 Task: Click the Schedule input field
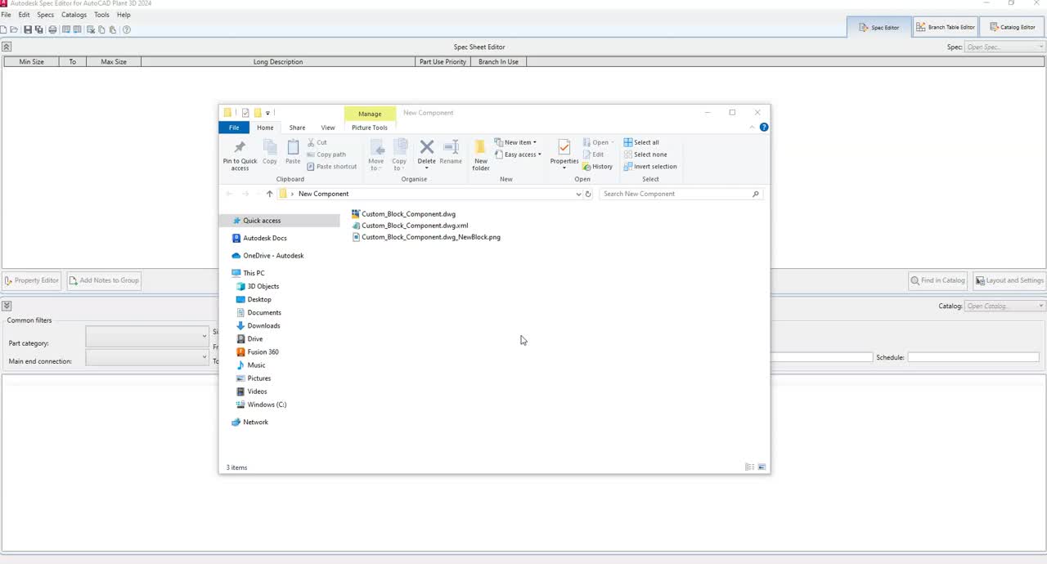click(973, 357)
